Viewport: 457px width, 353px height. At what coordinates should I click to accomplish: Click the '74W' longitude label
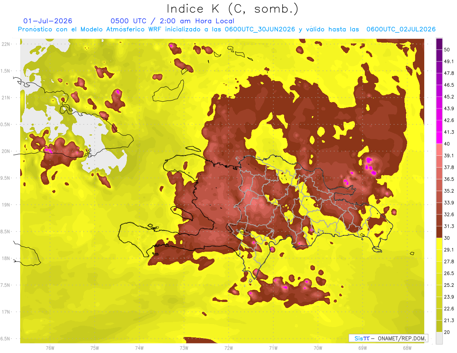point(139,348)
